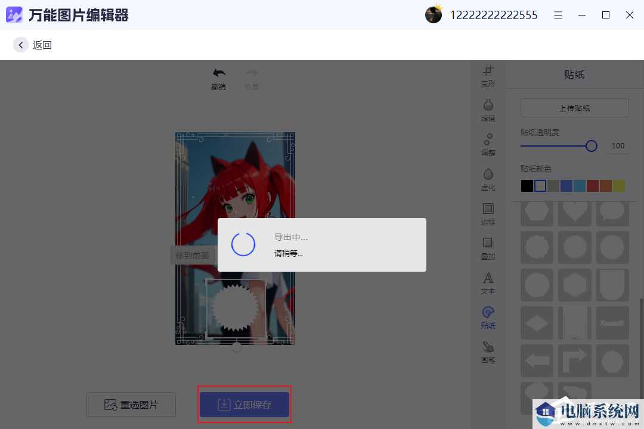Pick the scalloped badge sticker shape
Viewport: 644px width, 429px height.
pyautogui.click(x=537, y=247)
